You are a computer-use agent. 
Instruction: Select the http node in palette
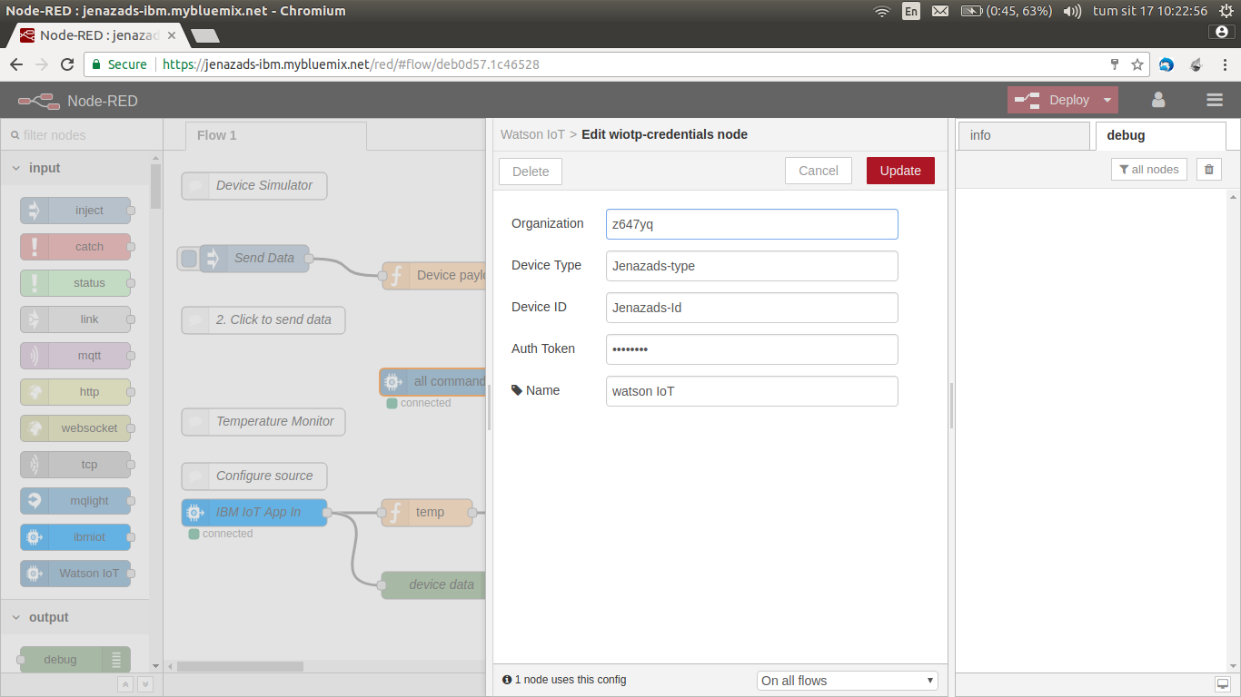point(75,392)
